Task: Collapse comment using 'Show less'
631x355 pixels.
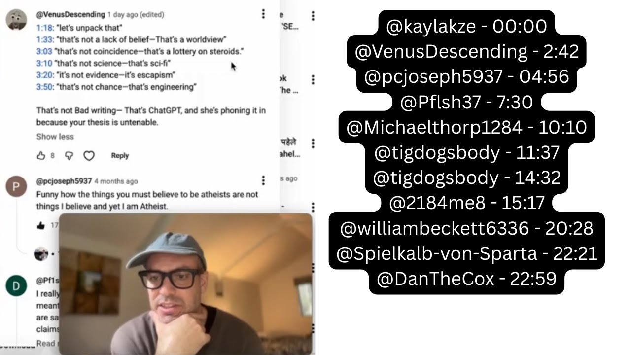Action: coord(55,137)
